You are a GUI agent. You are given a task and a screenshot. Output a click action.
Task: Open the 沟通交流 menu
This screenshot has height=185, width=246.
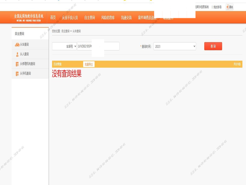point(126,18)
